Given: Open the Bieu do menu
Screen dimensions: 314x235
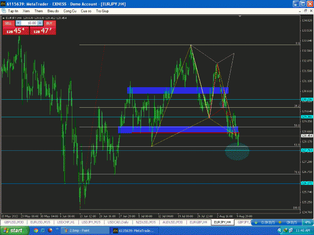Looking at the screenshot, I should (x=53, y=11).
